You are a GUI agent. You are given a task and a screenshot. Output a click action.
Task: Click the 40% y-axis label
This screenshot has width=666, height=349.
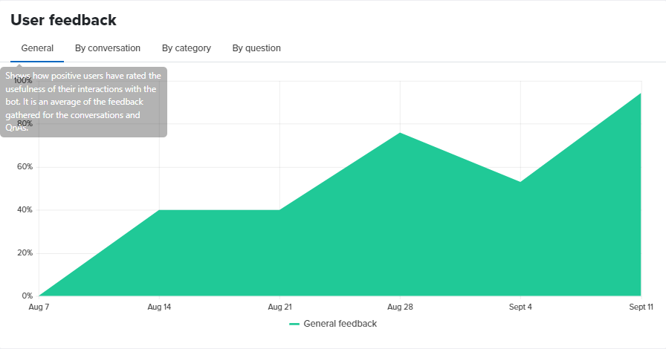click(25, 209)
